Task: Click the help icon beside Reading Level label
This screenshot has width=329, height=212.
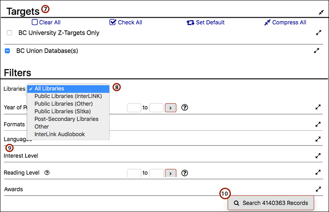Action: click(47, 173)
